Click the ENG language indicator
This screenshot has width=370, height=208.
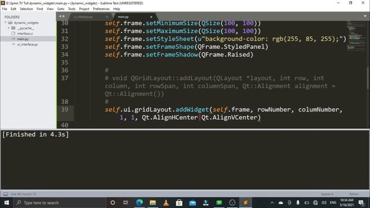[333, 203]
